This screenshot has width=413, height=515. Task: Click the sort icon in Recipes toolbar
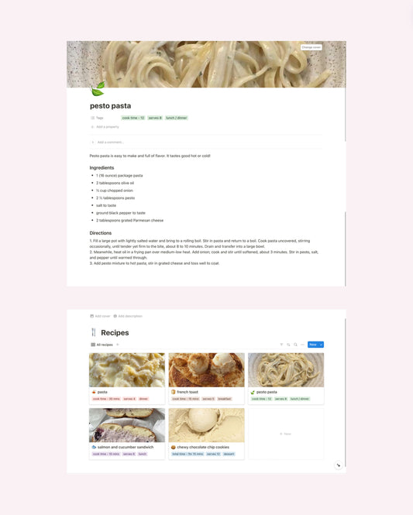click(288, 345)
